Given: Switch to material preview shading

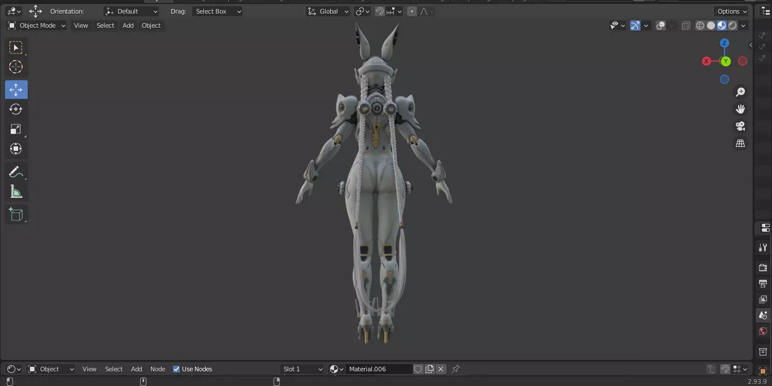Looking at the screenshot, I should (x=722, y=25).
